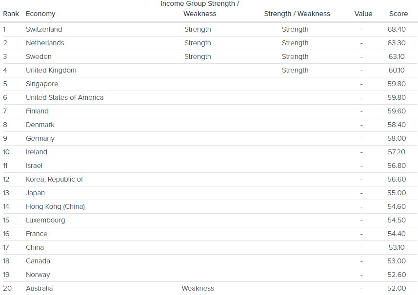The width and height of the screenshot is (418, 295).
Task: Click Korea, Republic of
Action: [x=55, y=179]
